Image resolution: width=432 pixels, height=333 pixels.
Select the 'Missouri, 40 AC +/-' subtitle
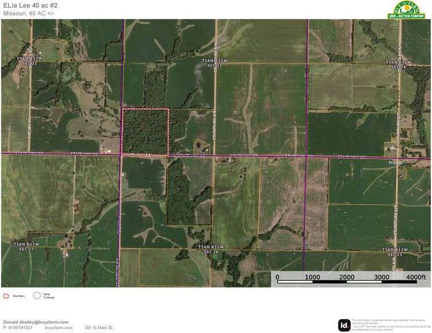(29, 13)
